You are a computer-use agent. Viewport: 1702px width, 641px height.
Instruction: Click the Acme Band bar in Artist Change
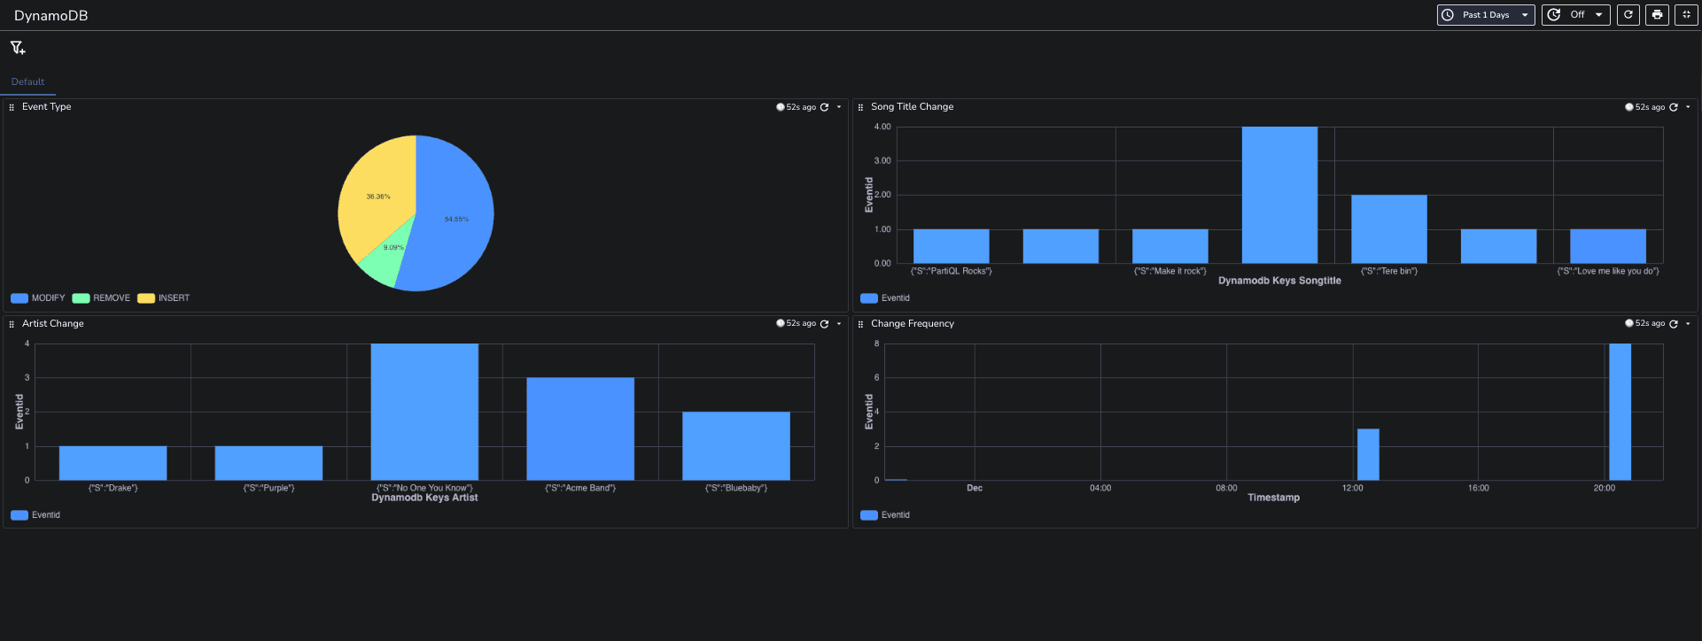(x=580, y=429)
